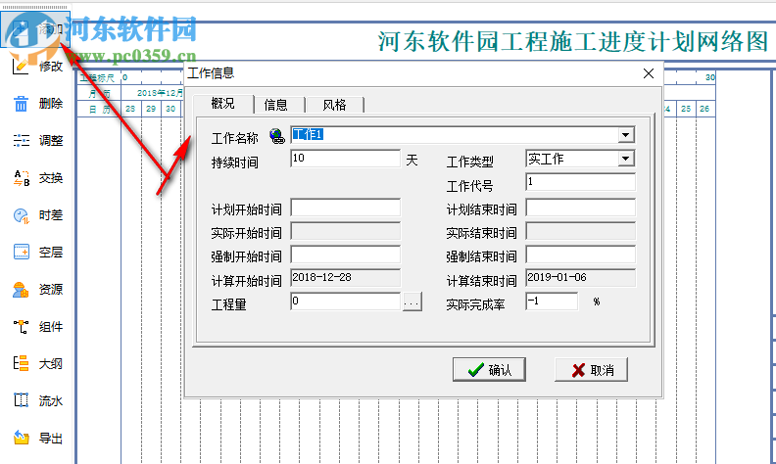
Task: Click the 工程量 input field
Action: [x=346, y=302]
